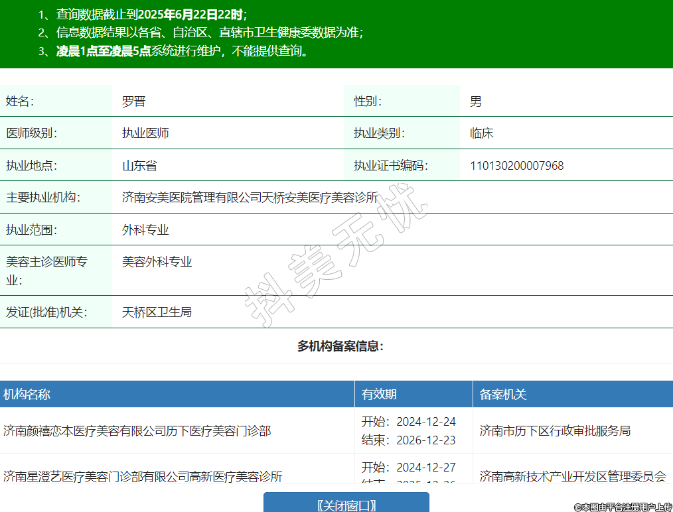Click the 多机构备案信息 heading

pos(340,346)
